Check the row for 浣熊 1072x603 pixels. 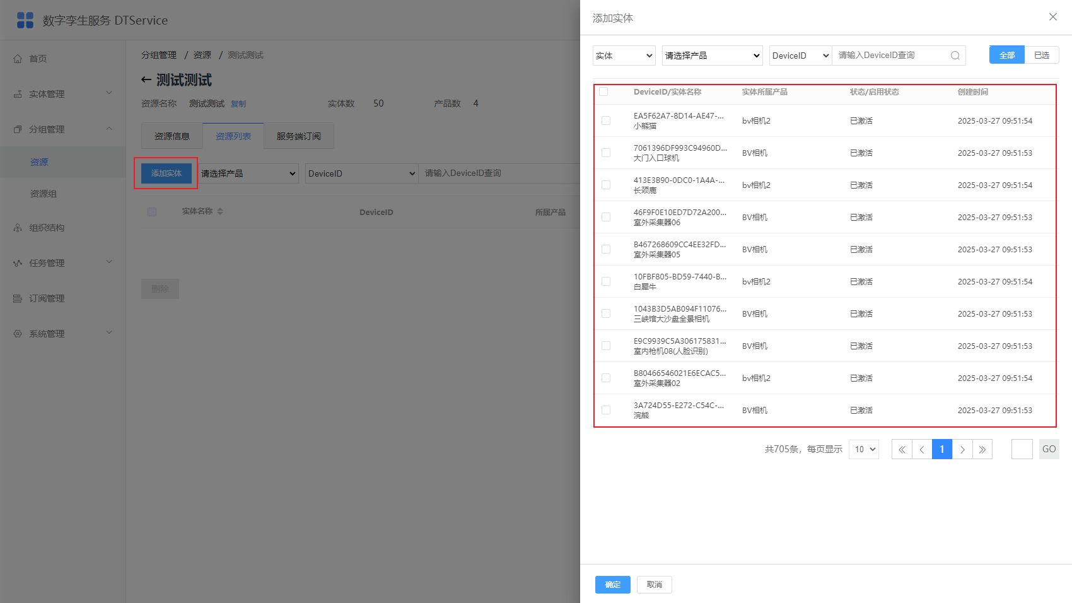point(606,410)
